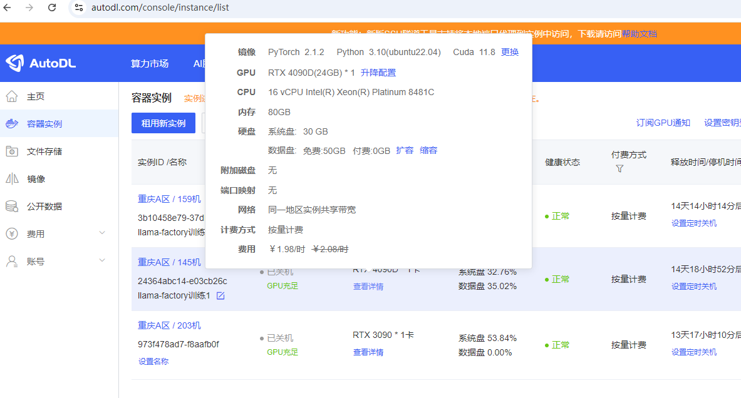741x398 pixels.
Task: Open 算力市场 in the top navigation
Action: (x=149, y=63)
